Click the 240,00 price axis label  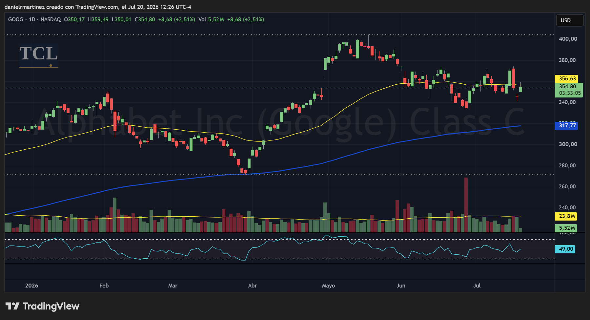pos(567,207)
